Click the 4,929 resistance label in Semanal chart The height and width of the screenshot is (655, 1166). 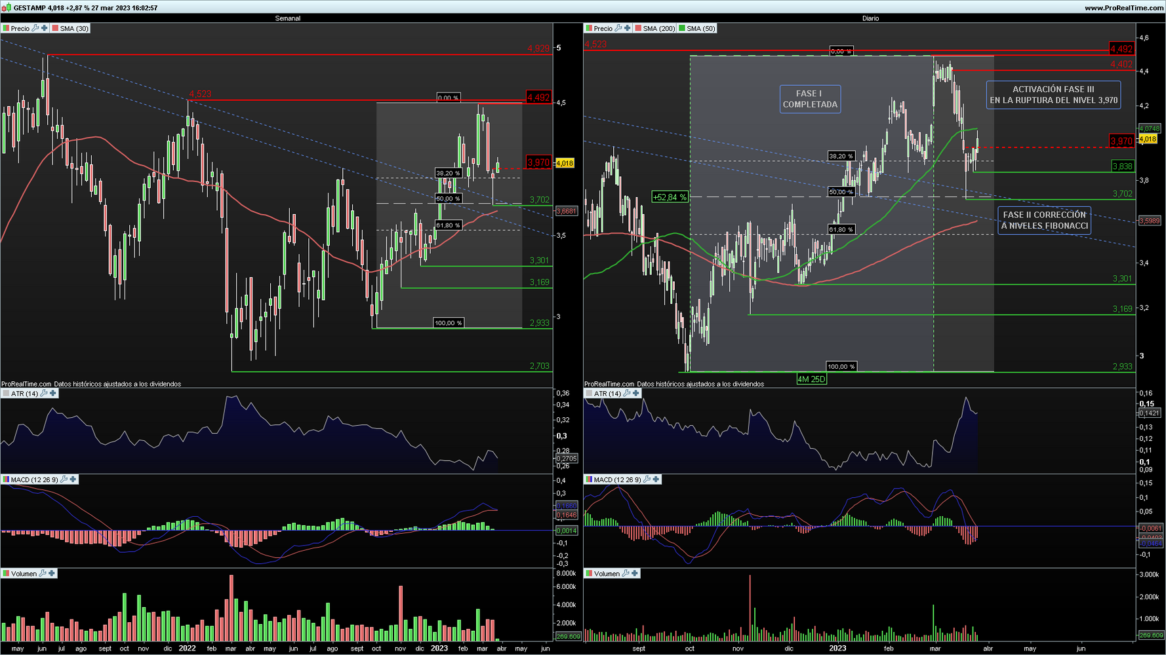click(x=538, y=48)
